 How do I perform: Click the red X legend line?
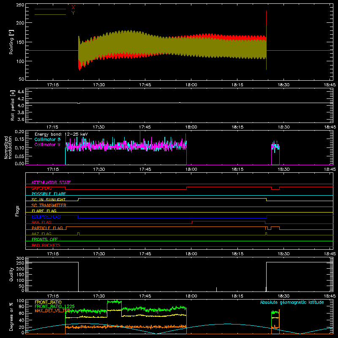click(x=50, y=9)
